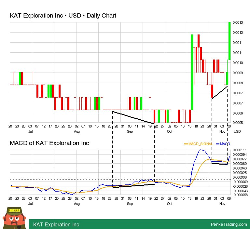Click the Aug month label on price chart

(77, 131)
